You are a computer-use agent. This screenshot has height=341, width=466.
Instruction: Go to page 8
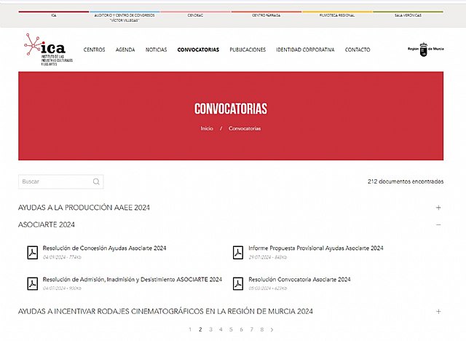pos(262,329)
